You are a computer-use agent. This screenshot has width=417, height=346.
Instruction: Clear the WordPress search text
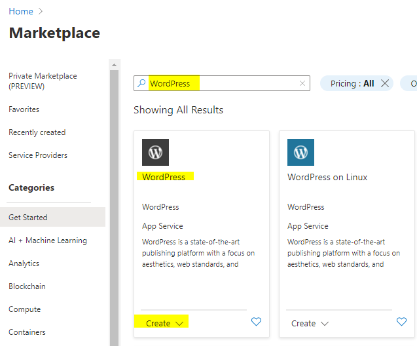coord(302,83)
